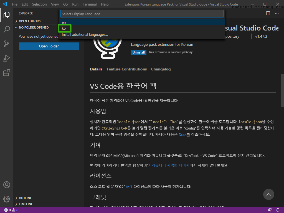Select the 'ko' display language option

click(142, 29)
